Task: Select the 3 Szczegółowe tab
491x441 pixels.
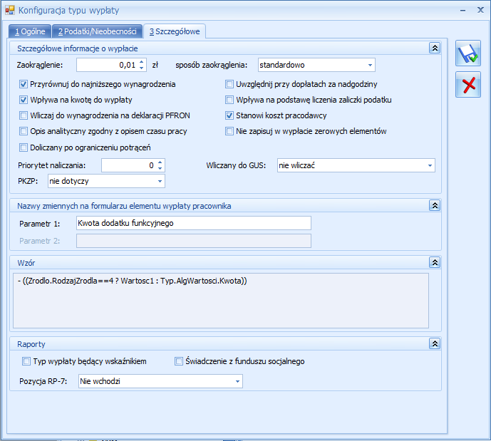Action: coord(175,31)
